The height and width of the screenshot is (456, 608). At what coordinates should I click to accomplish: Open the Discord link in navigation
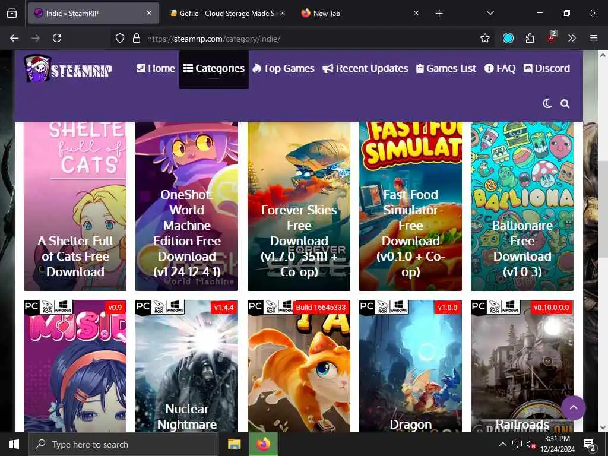547,69
